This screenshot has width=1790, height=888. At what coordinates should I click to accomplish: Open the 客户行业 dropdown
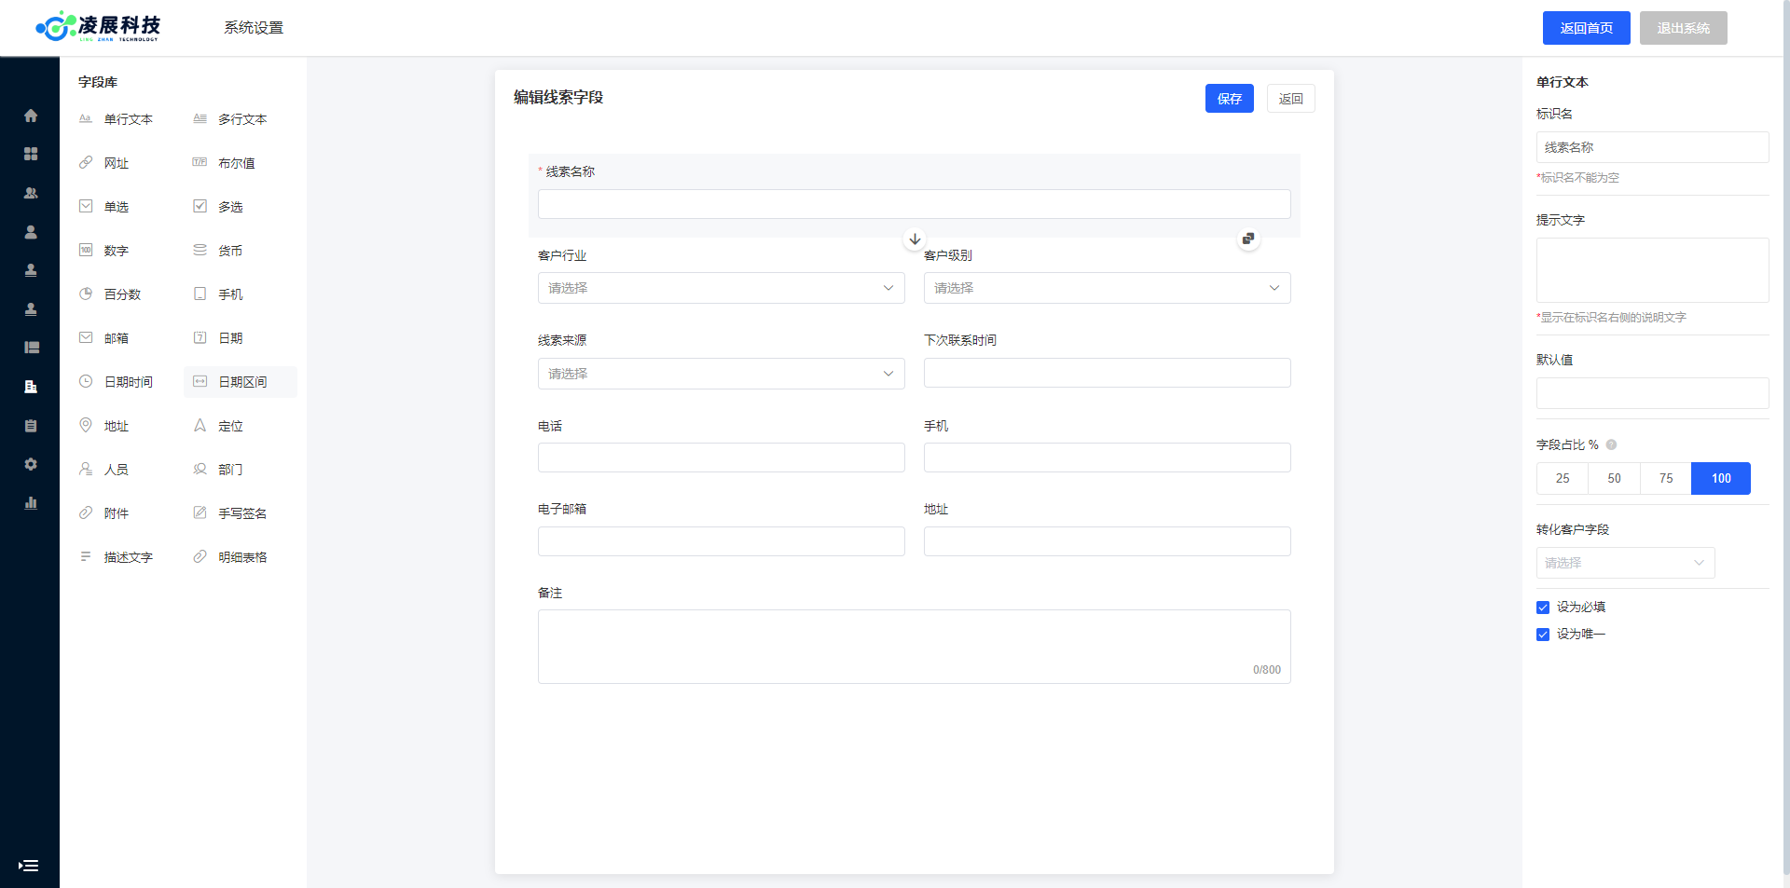coord(722,288)
